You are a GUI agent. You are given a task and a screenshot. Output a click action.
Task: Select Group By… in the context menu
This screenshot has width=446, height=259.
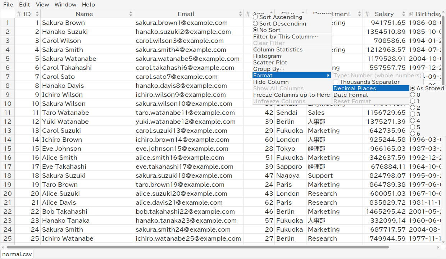(292, 69)
